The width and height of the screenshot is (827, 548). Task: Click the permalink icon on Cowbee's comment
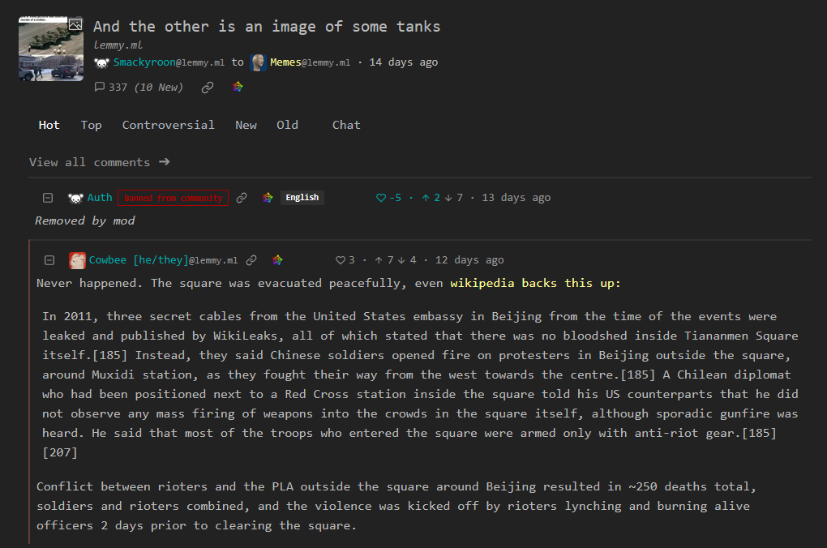point(251,260)
